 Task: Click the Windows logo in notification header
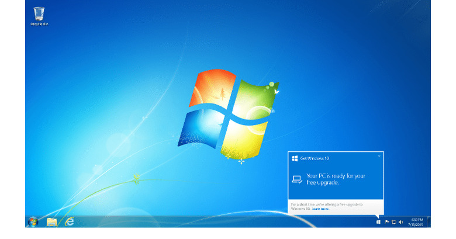coord(295,158)
